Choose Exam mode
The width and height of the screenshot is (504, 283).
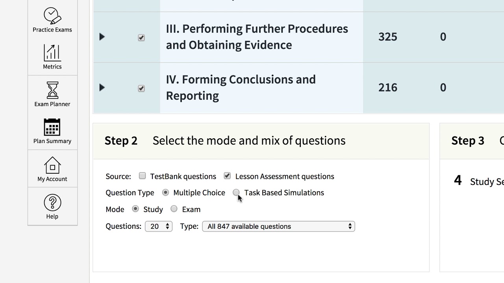point(174,209)
